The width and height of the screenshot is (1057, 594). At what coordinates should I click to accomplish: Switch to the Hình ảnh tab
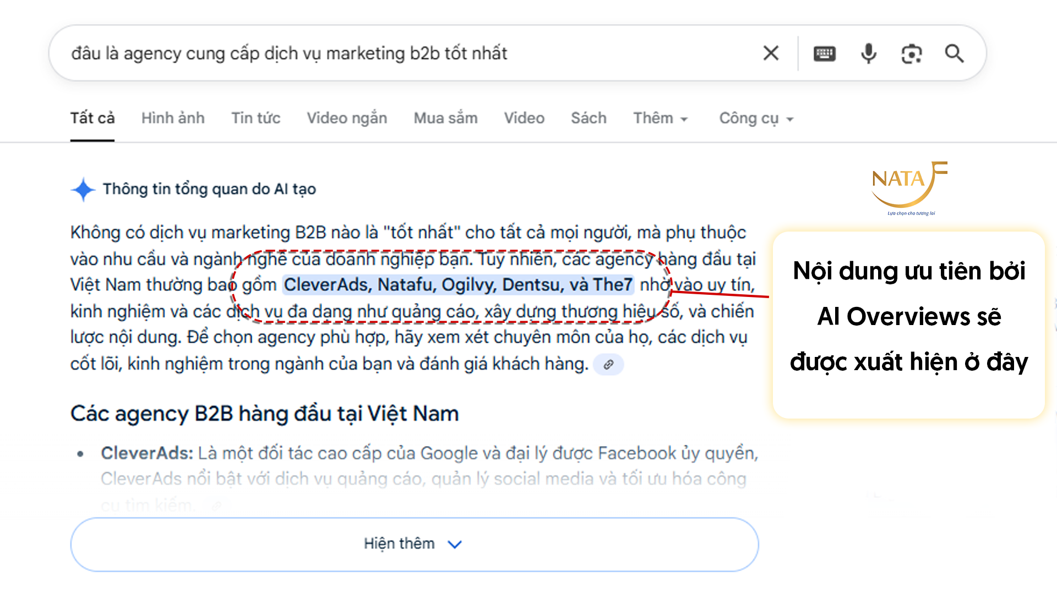(x=173, y=118)
